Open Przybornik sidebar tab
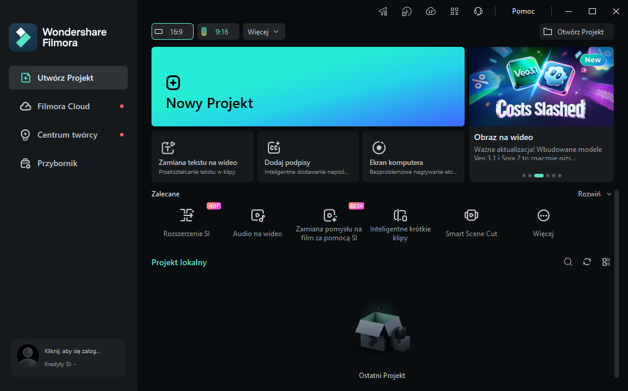This screenshot has width=628, height=391. pos(68,164)
